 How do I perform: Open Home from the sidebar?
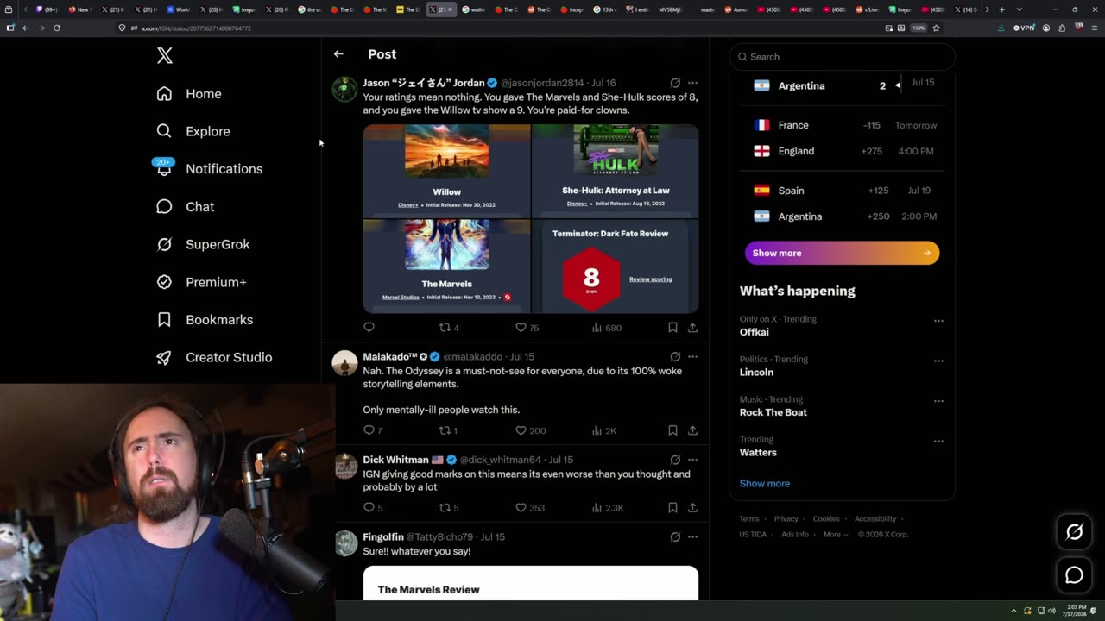(x=189, y=94)
